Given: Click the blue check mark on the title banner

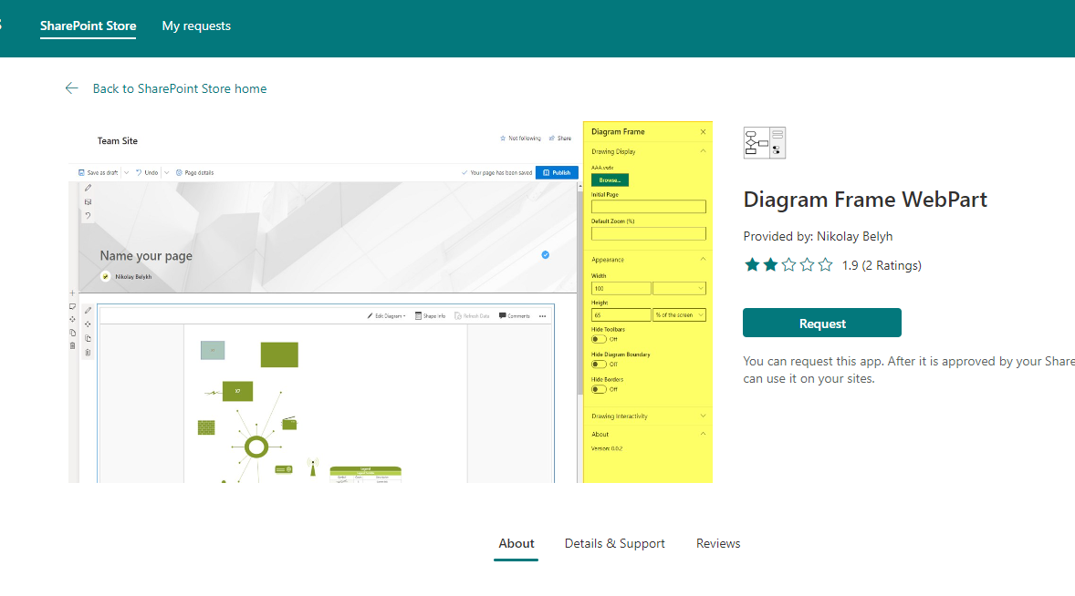Looking at the screenshot, I should click(545, 254).
